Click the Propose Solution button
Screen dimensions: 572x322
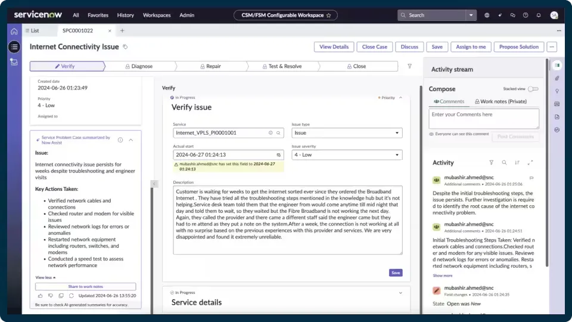(x=518, y=47)
